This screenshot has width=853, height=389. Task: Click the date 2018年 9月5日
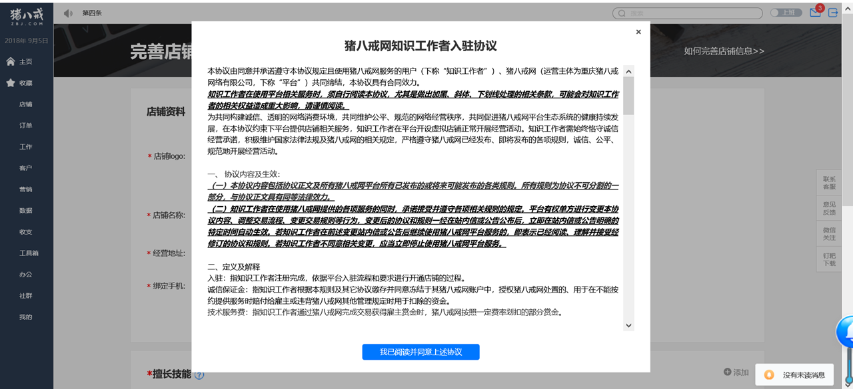point(27,41)
